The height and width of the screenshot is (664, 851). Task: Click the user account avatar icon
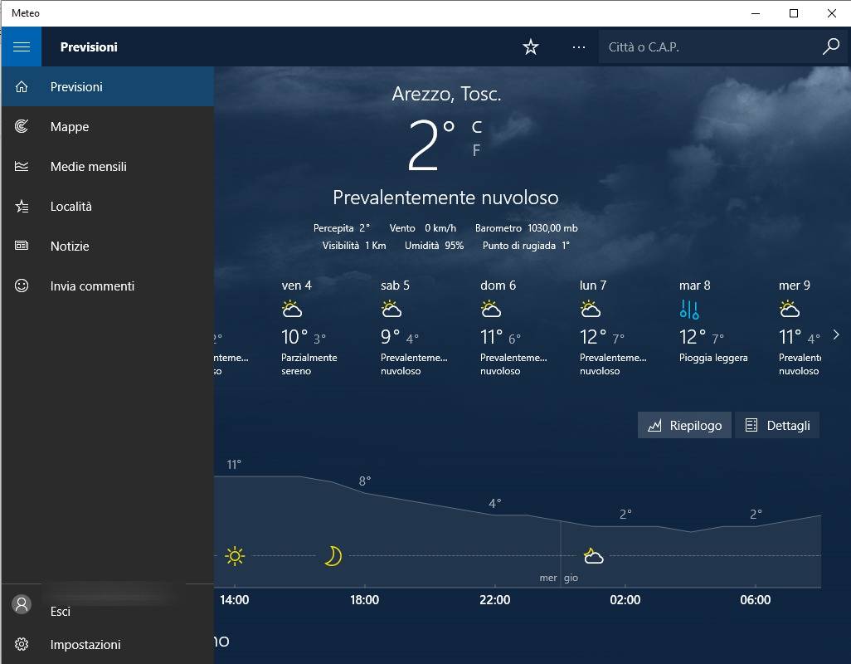pyautogui.click(x=22, y=604)
